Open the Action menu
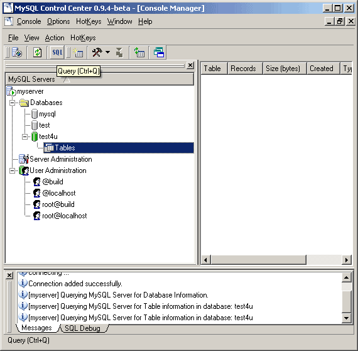This screenshot has height=351, width=358. click(x=55, y=38)
